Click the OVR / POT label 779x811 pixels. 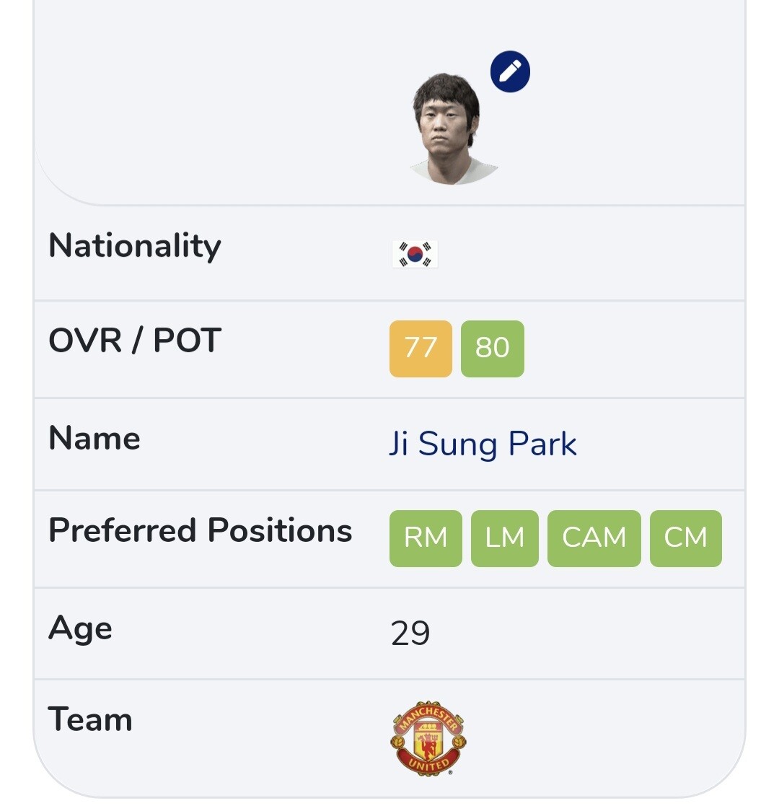coord(135,341)
